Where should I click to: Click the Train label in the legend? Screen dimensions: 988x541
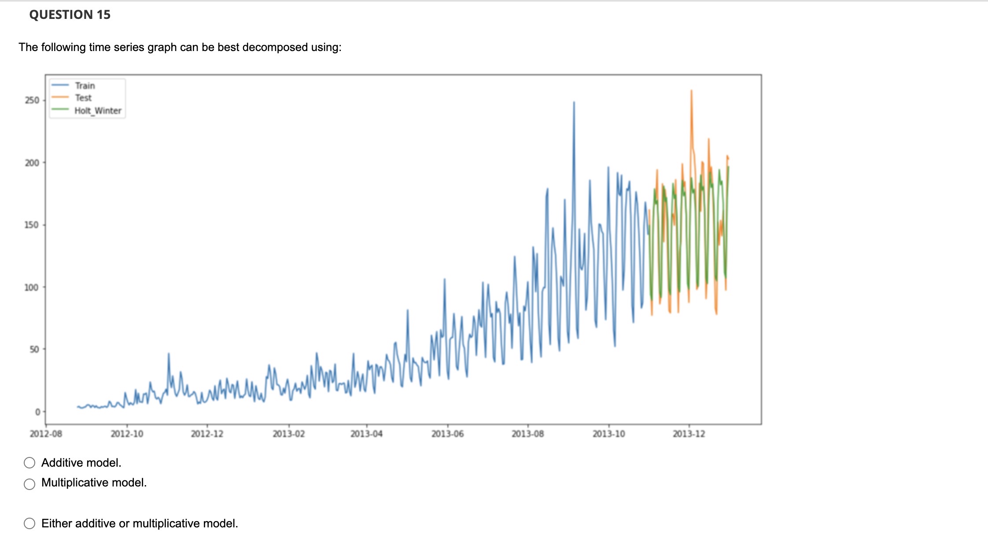click(x=85, y=86)
